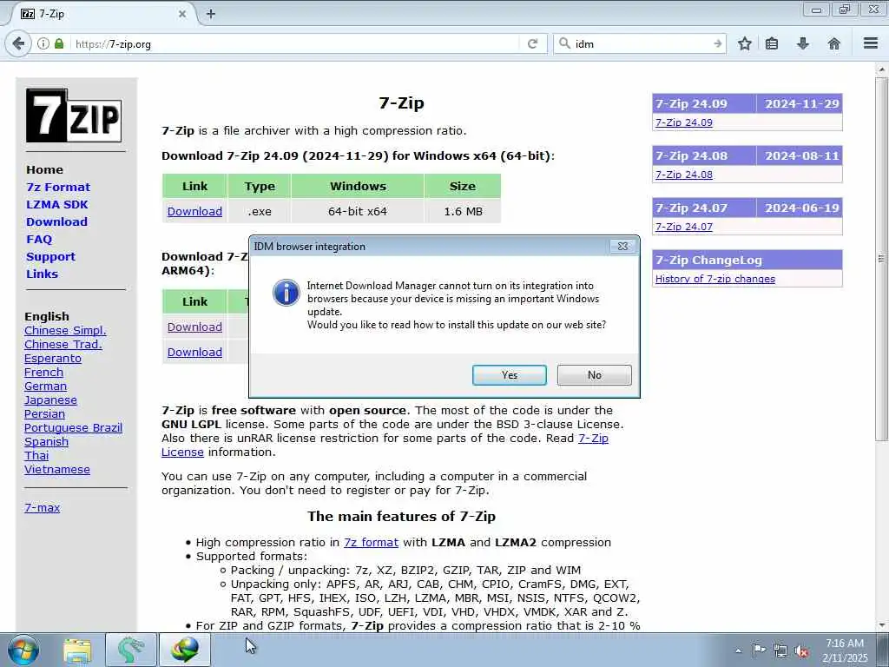Open the Download sidebar link
889x667 pixels.
tap(56, 221)
